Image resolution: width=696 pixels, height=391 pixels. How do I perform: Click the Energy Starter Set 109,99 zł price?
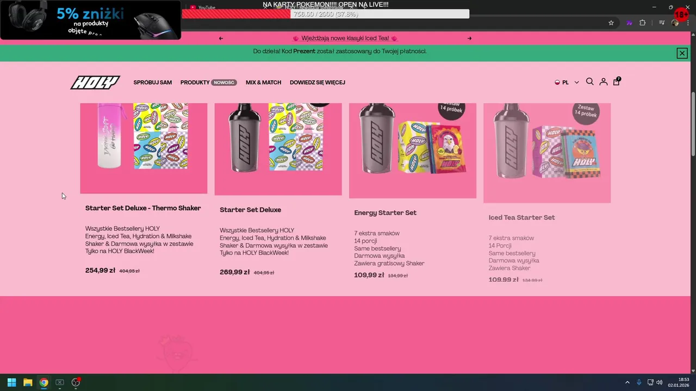point(369,275)
